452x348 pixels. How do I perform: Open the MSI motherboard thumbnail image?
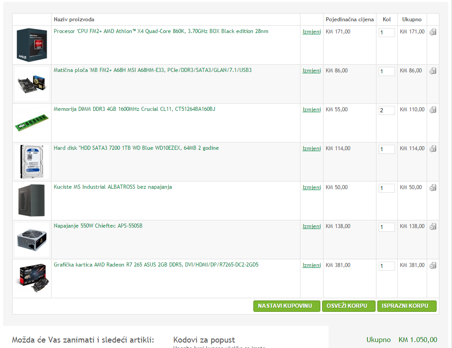click(32, 84)
